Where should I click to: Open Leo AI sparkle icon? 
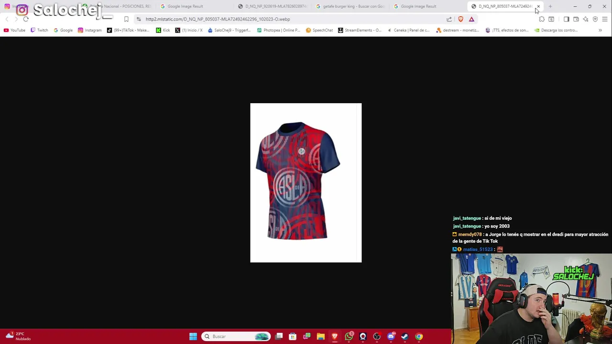(586, 19)
